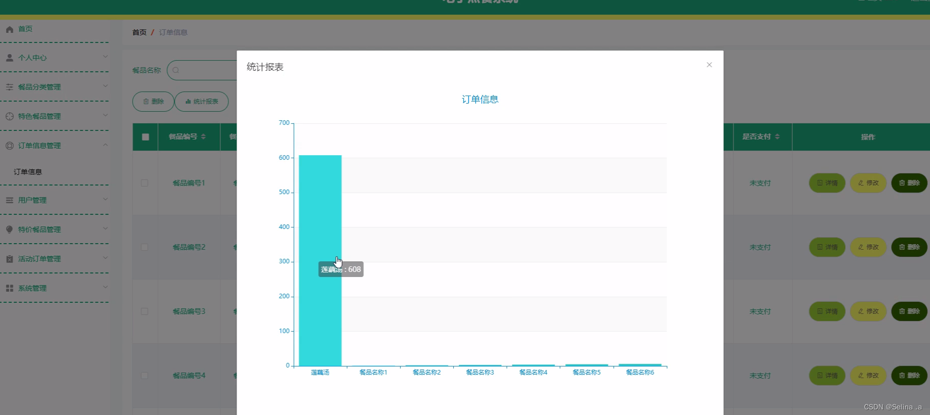The height and width of the screenshot is (415, 930).
Task: Click 修改 for row 餐品编号1
Action: [868, 183]
